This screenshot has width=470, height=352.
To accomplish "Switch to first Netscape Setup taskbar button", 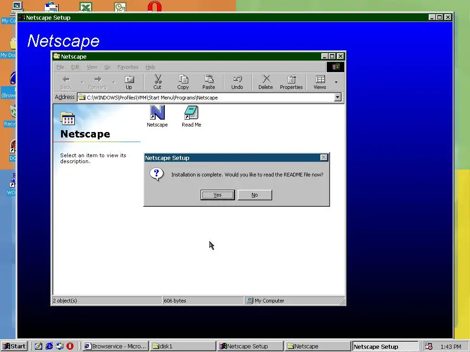I will click(x=251, y=346).
